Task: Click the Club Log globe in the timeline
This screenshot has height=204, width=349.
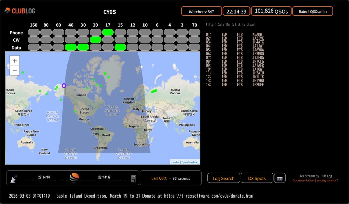Action: (74, 178)
